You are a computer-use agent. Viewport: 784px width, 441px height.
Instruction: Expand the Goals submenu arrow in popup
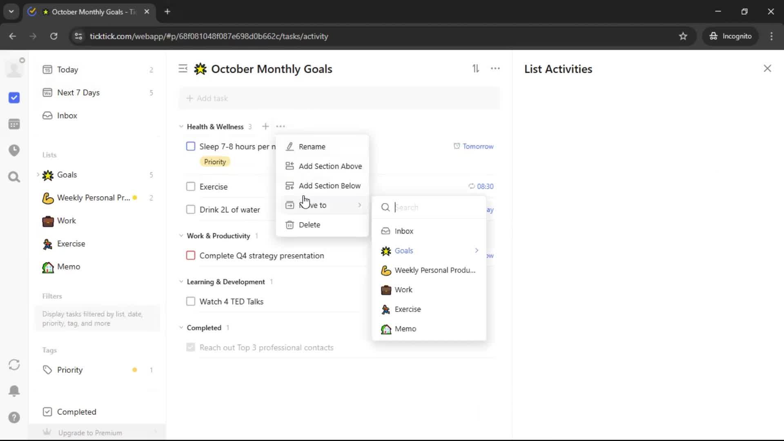click(x=477, y=250)
